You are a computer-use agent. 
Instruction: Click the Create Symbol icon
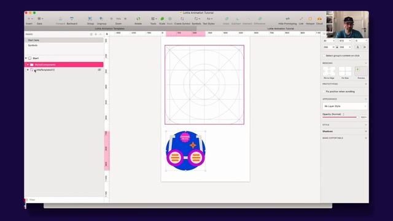click(x=182, y=19)
